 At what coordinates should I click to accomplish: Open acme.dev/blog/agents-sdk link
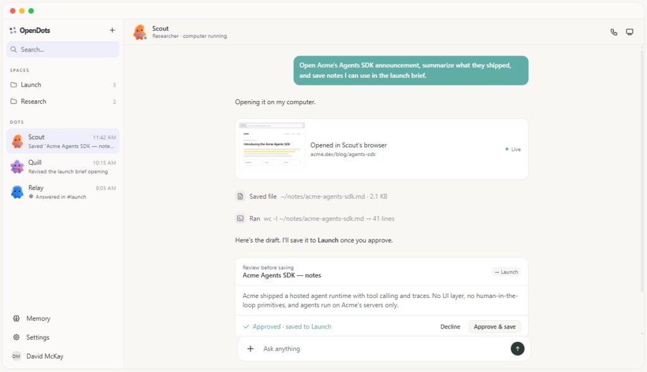point(343,154)
